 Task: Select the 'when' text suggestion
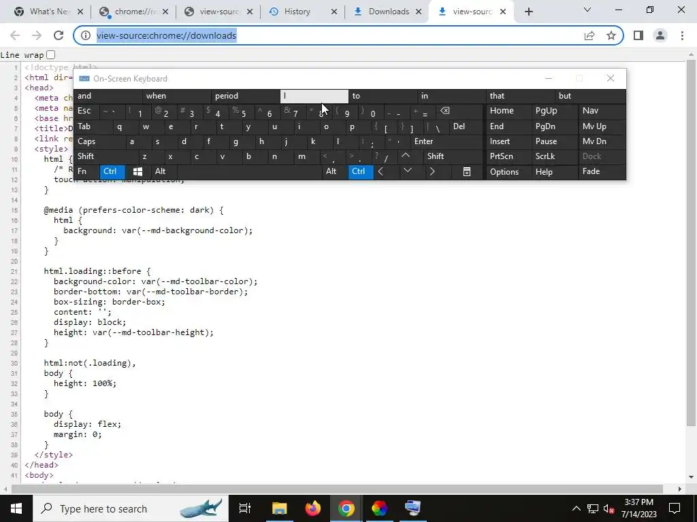pyautogui.click(x=176, y=96)
